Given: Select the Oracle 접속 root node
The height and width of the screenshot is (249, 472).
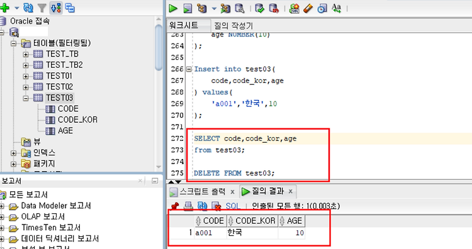Looking at the screenshot, I should [30, 21].
